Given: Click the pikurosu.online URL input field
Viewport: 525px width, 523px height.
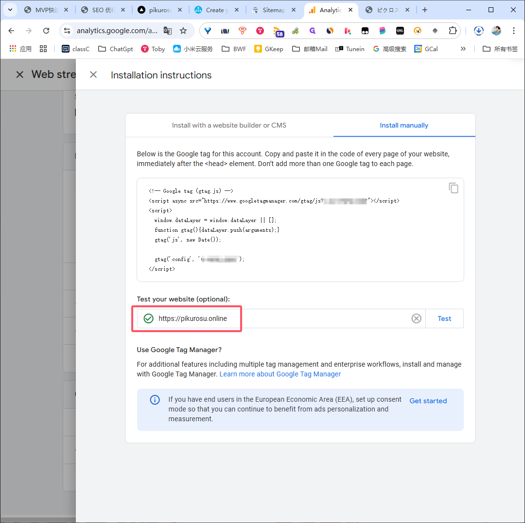Looking at the screenshot, I should (281, 318).
